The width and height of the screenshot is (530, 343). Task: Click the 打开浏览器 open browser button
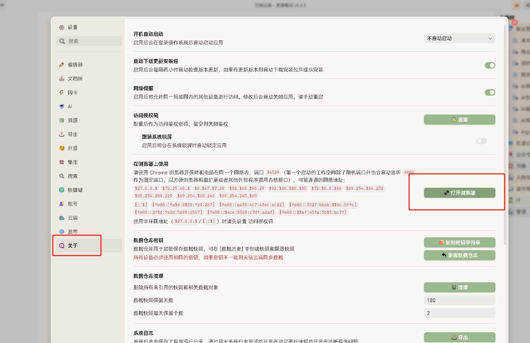(459, 193)
